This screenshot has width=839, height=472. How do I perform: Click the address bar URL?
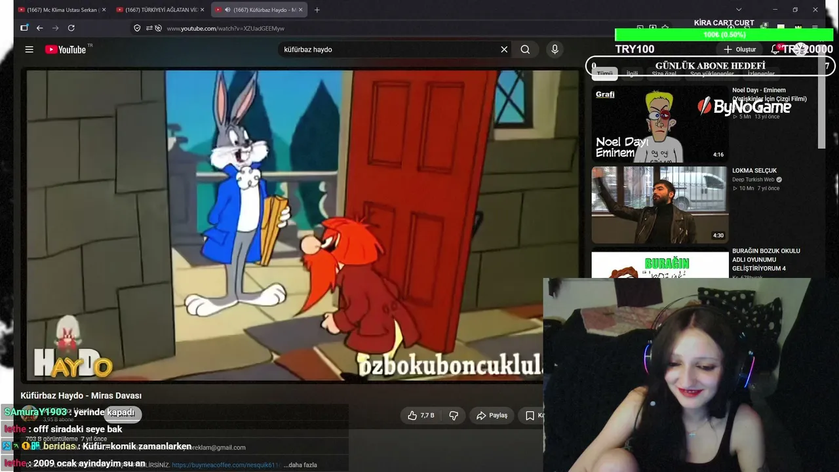(225, 28)
